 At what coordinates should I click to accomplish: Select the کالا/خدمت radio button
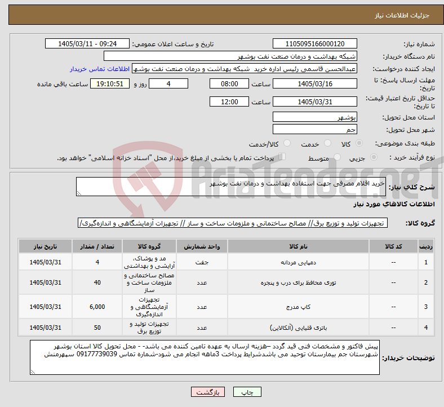(287, 143)
